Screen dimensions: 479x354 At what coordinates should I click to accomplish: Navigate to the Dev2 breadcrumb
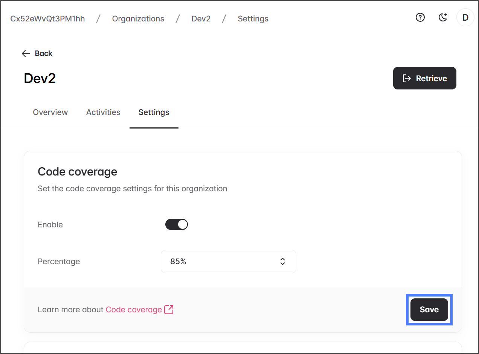point(201,19)
